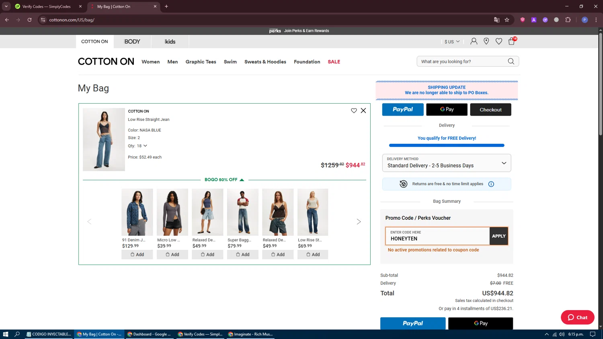
Task: Switch to Verify Codes SimplyCodes browser tab
Action: click(x=47, y=6)
